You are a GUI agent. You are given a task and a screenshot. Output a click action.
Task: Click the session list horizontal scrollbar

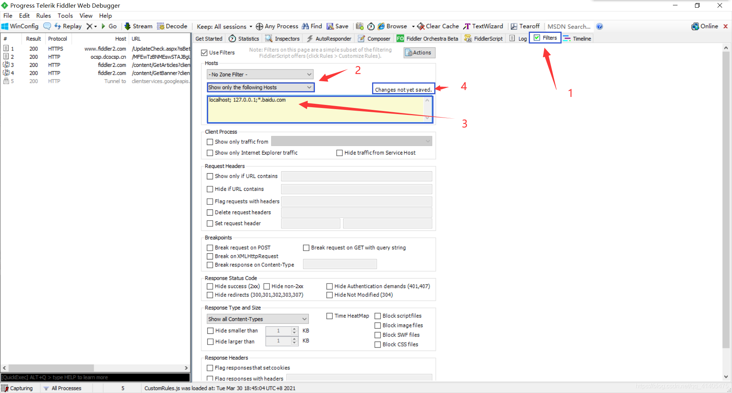[51, 368]
